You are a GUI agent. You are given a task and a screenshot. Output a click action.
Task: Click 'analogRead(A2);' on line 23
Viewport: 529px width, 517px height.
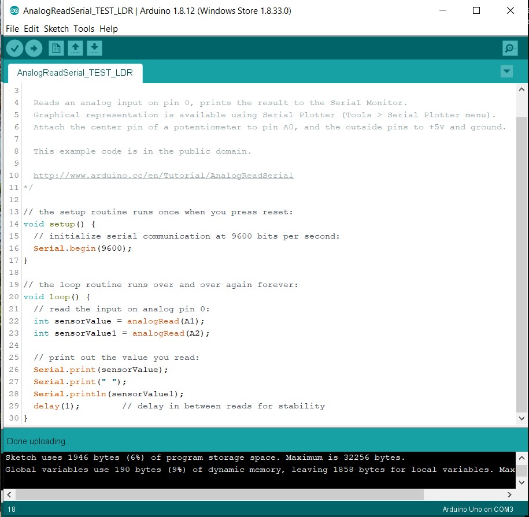point(171,333)
